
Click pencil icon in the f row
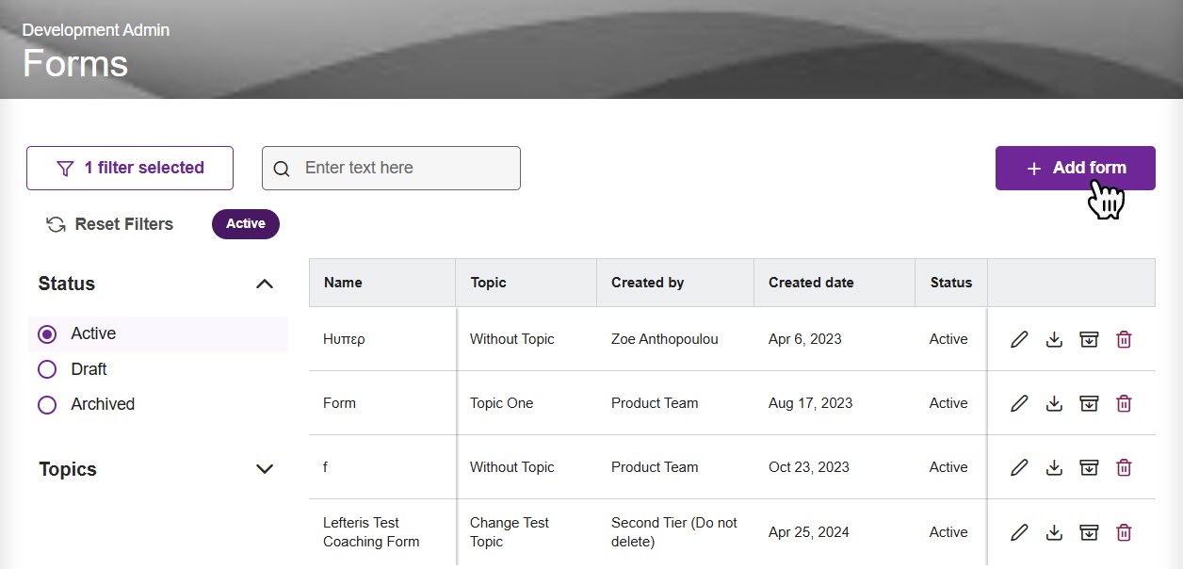coord(1019,468)
